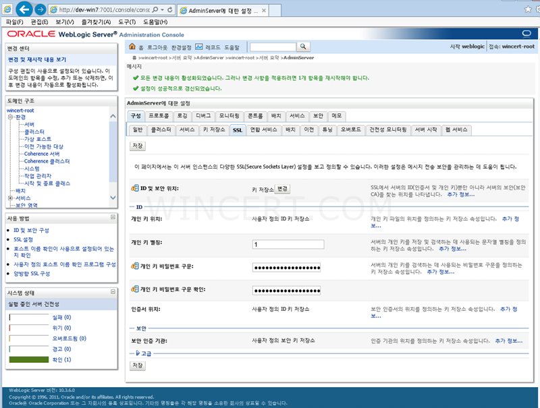Switch to the 컨트롤 tab
This screenshot has height=408, width=540.
pos(256,116)
